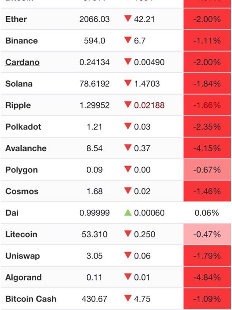
Task: Click the red down arrow in Bitcoin Cash row
Action: point(128,299)
